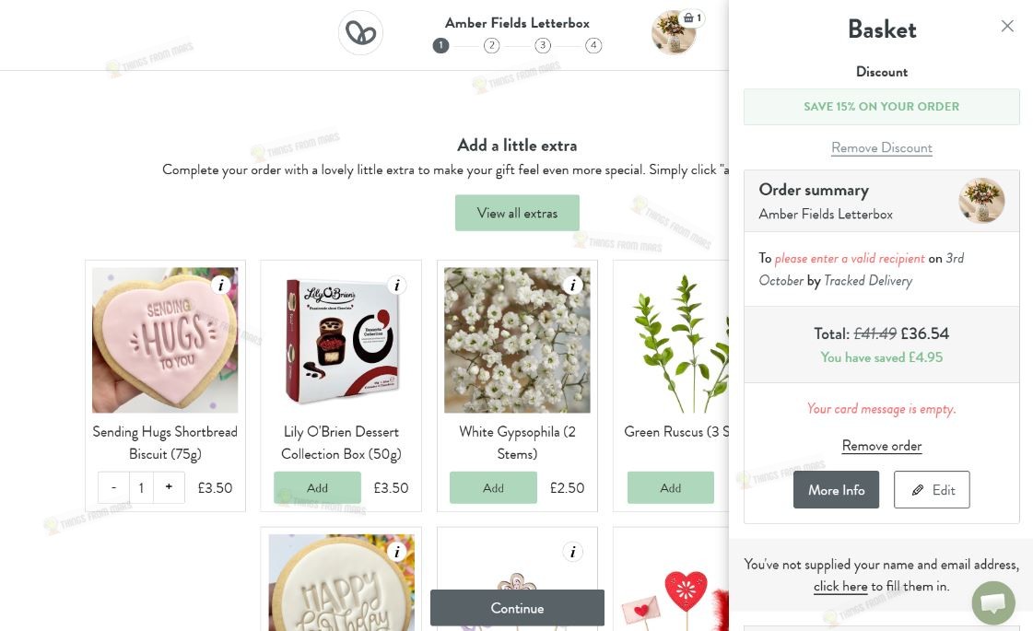Add White Gypsophila stems to order

493,487
